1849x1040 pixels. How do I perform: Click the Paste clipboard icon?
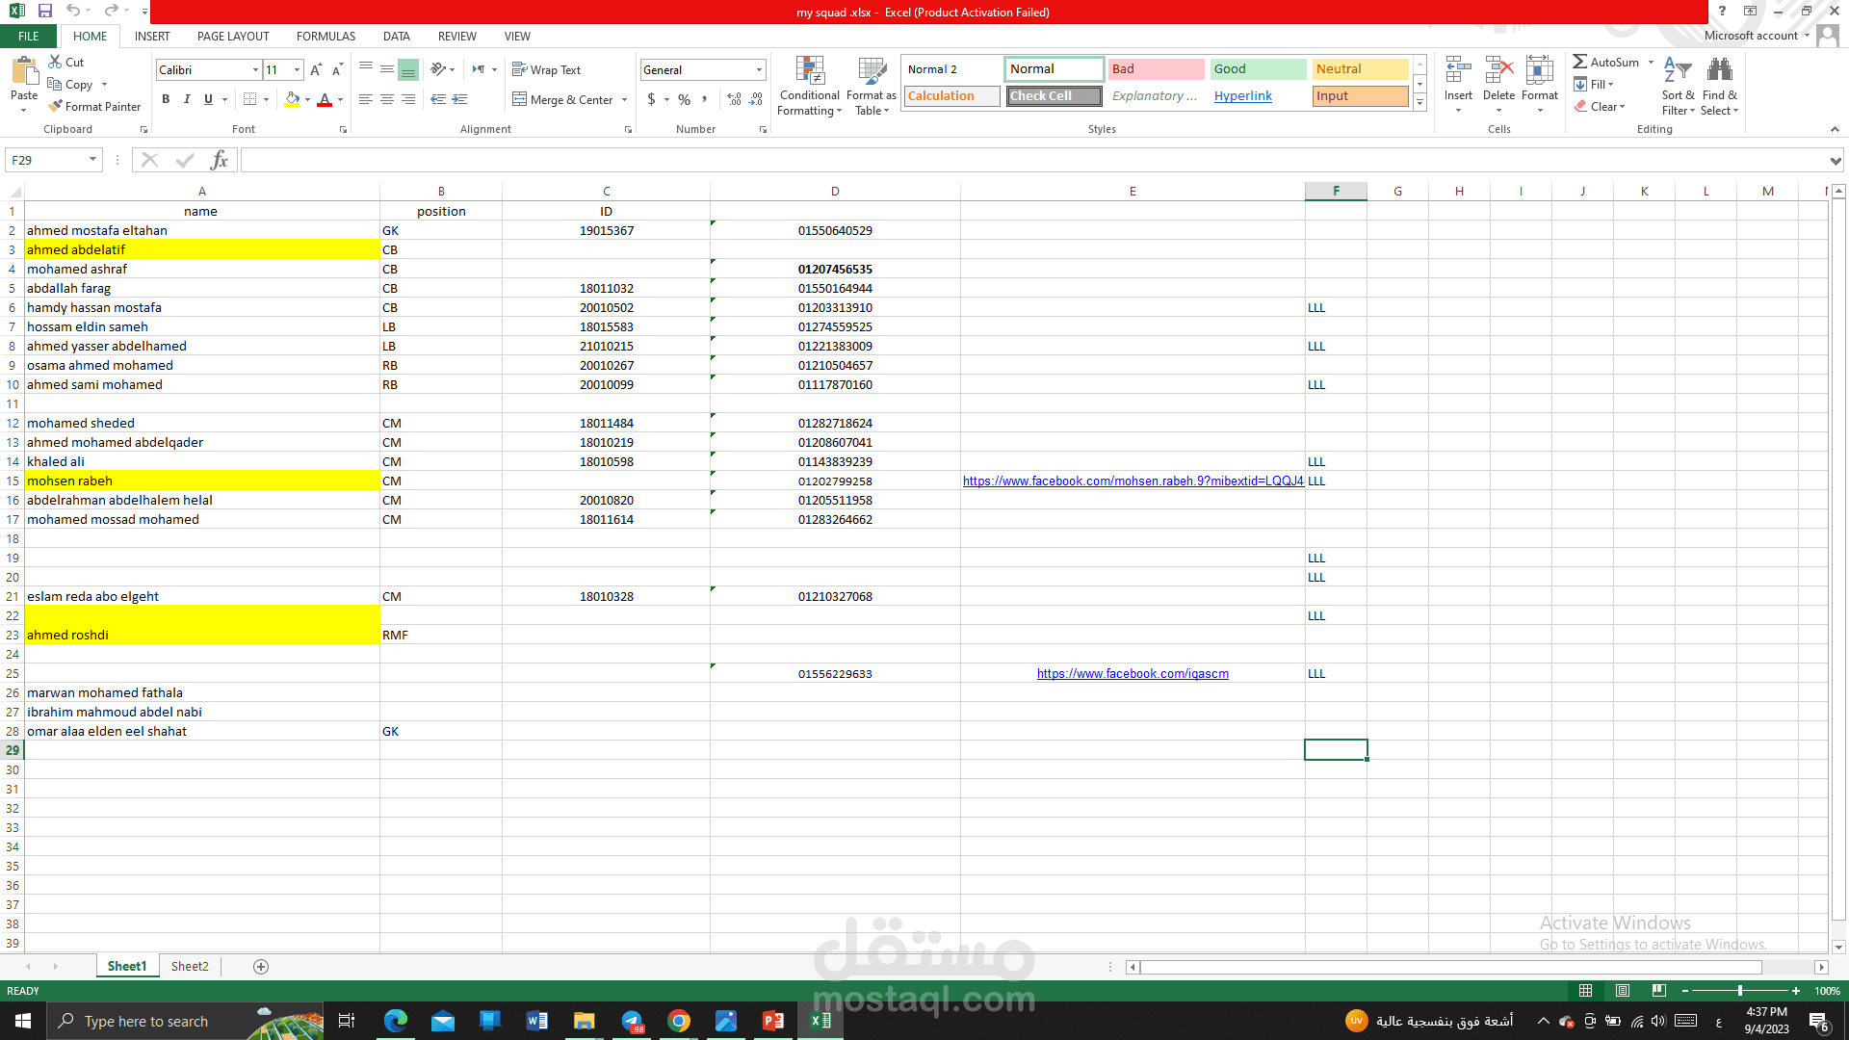[x=24, y=71]
